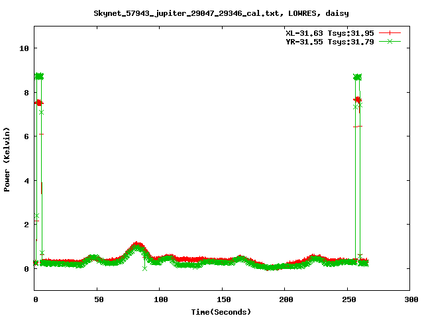Screen dimensions: 424x318
Task: Click the green YR legend line sample
Action: point(390,41)
